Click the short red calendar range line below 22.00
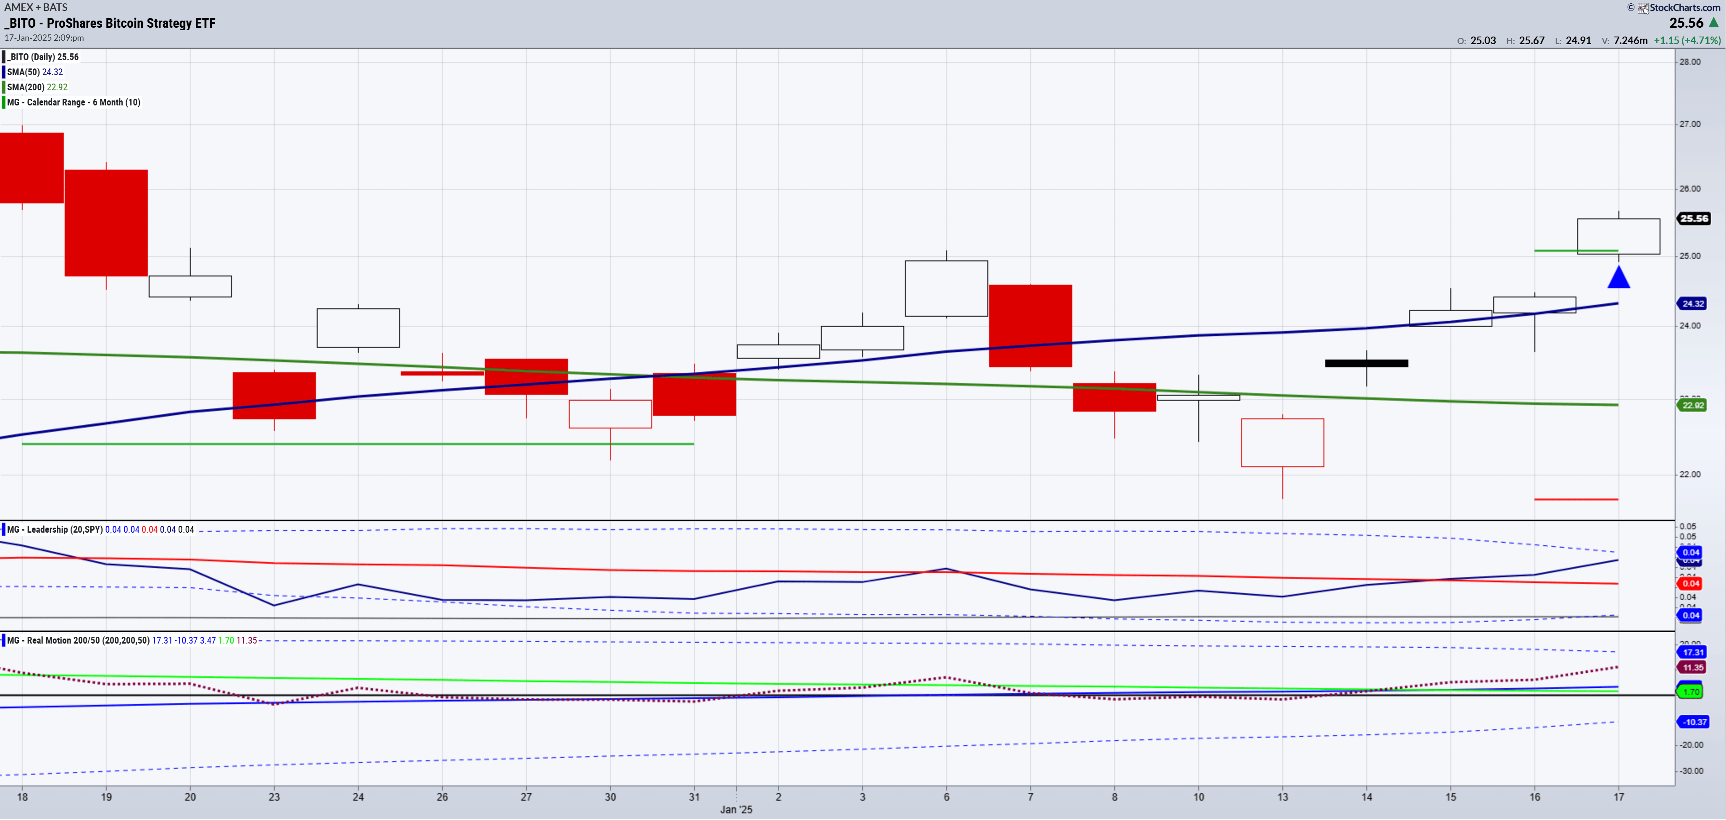 tap(1576, 499)
